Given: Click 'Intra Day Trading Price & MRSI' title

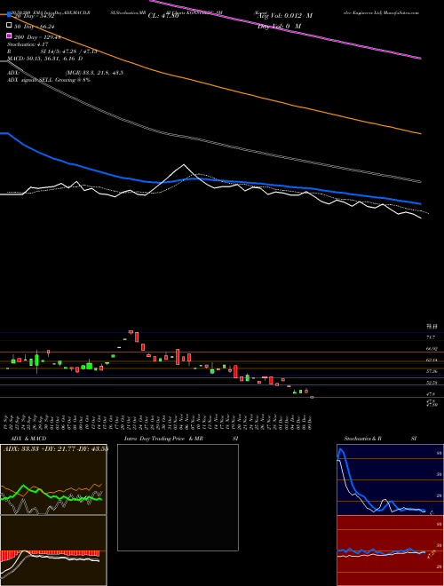Looking at the screenshot, I should 181,439.
